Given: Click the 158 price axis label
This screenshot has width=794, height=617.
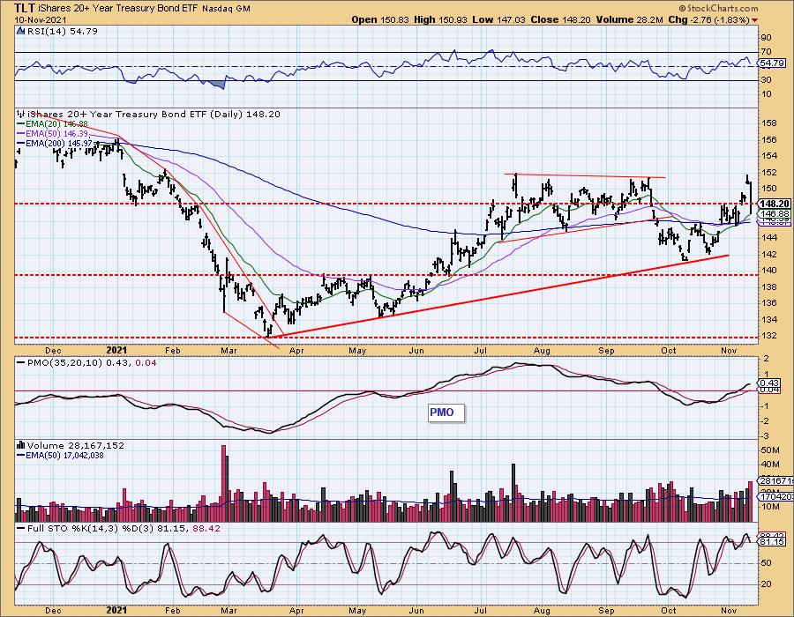Looking at the screenshot, I should [768, 123].
